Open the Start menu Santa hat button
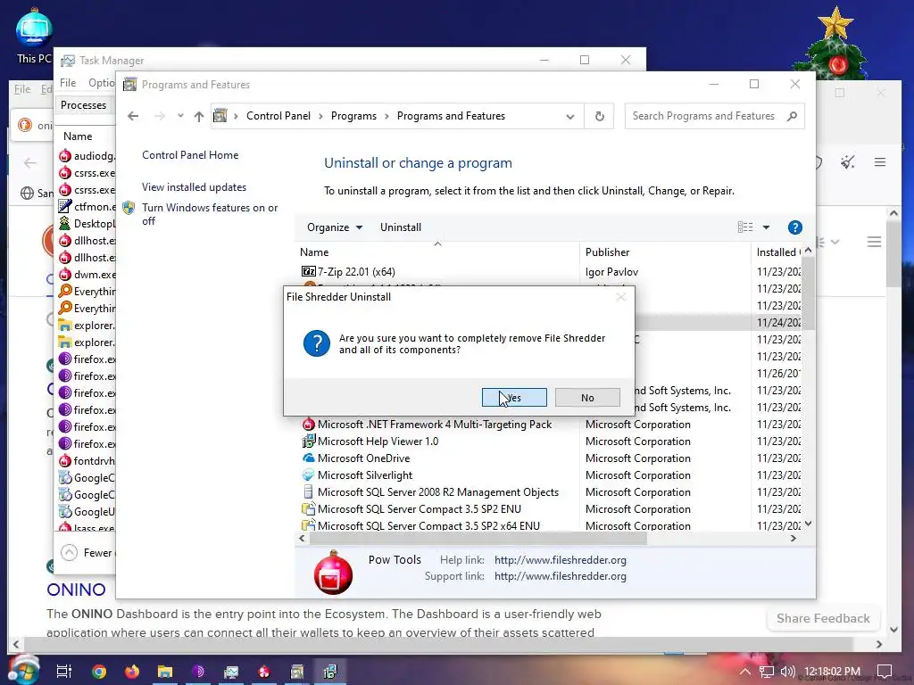This screenshot has height=685, width=914. (23, 670)
